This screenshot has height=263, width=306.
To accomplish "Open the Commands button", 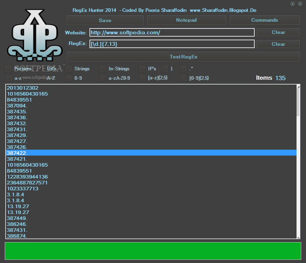I will [x=265, y=20].
